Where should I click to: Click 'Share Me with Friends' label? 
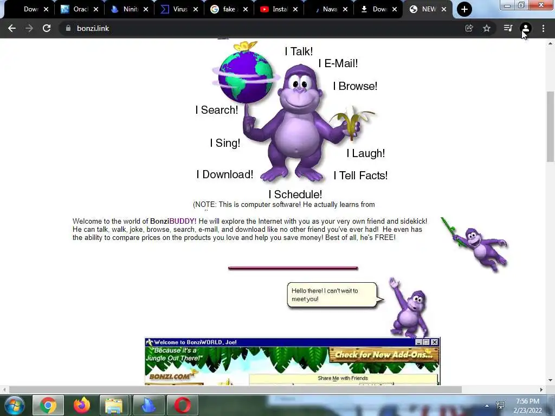(x=343, y=378)
